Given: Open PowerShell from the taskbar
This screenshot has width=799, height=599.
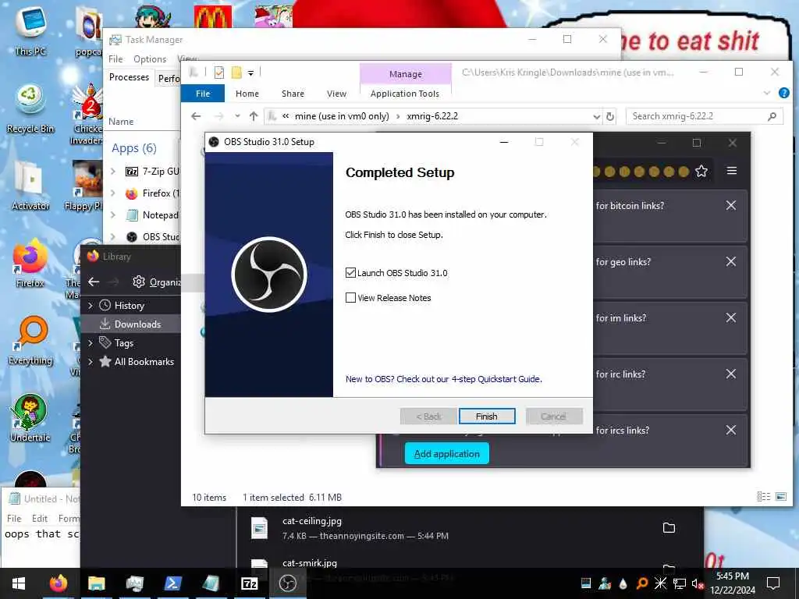Looking at the screenshot, I should (172, 583).
